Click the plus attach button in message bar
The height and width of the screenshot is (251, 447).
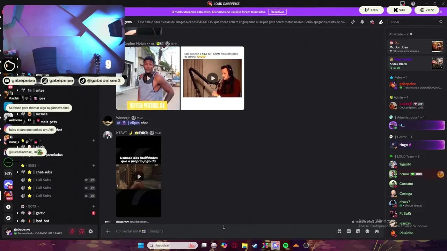point(108,231)
